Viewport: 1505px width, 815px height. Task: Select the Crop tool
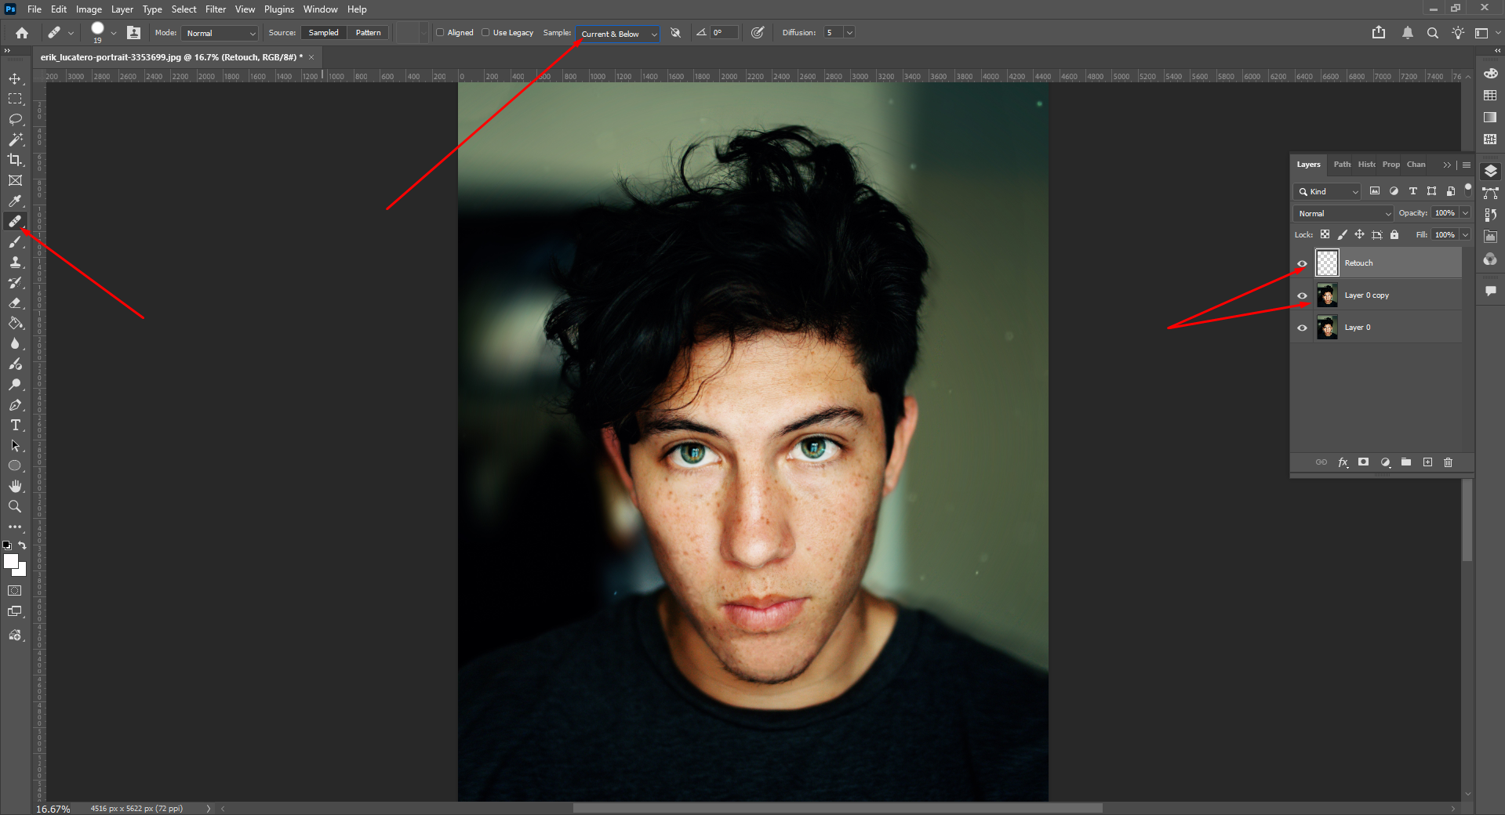pos(15,160)
